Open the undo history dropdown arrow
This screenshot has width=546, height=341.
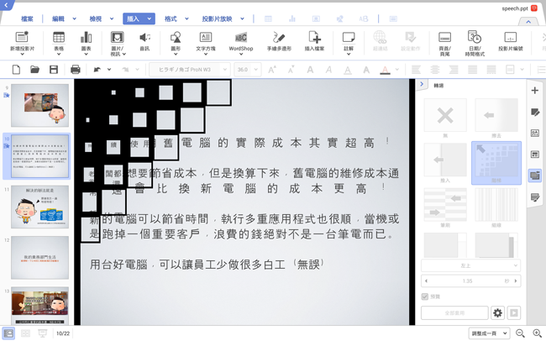(x=109, y=70)
